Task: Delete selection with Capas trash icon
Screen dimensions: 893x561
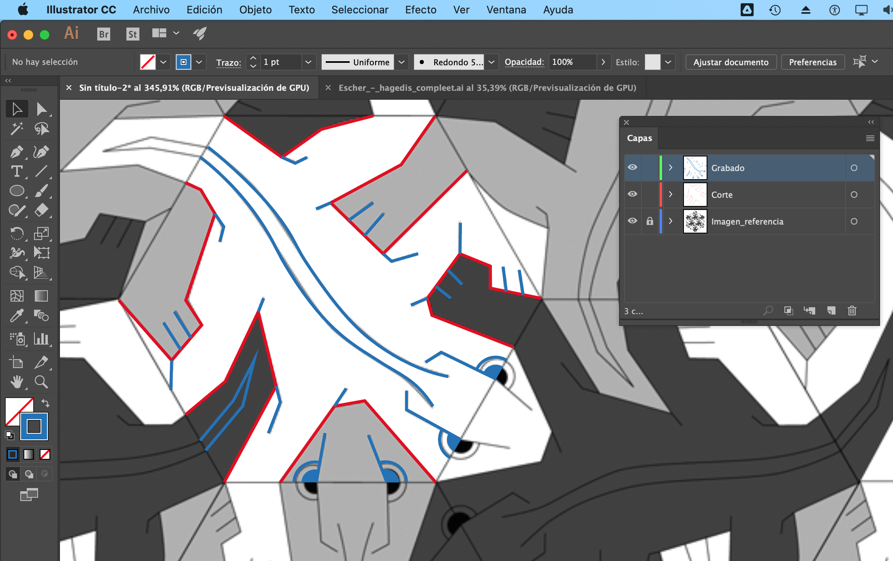Action: click(852, 311)
